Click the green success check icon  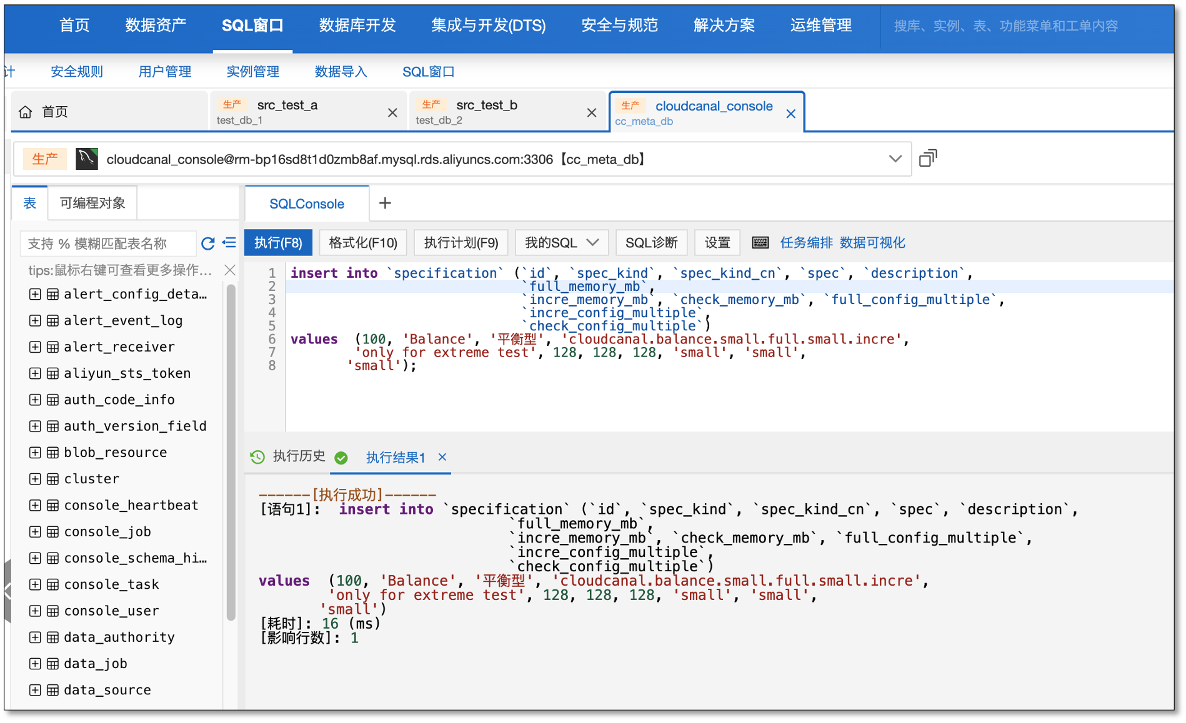[x=341, y=458]
